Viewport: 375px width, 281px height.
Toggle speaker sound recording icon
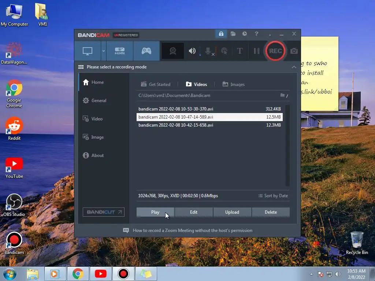coord(192,51)
